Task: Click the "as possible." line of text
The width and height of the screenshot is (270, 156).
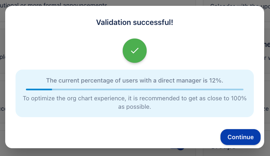Action: [x=135, y=107]
